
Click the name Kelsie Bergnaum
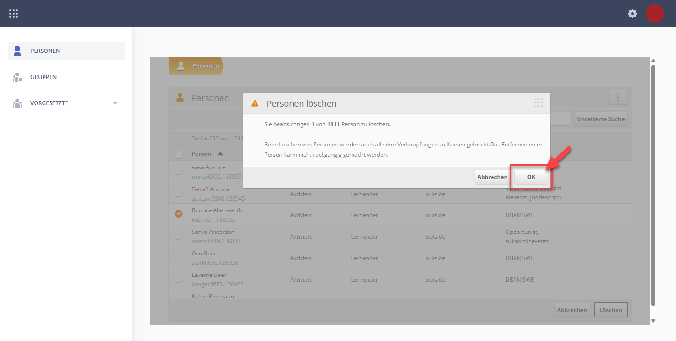[x=213, y=297]
